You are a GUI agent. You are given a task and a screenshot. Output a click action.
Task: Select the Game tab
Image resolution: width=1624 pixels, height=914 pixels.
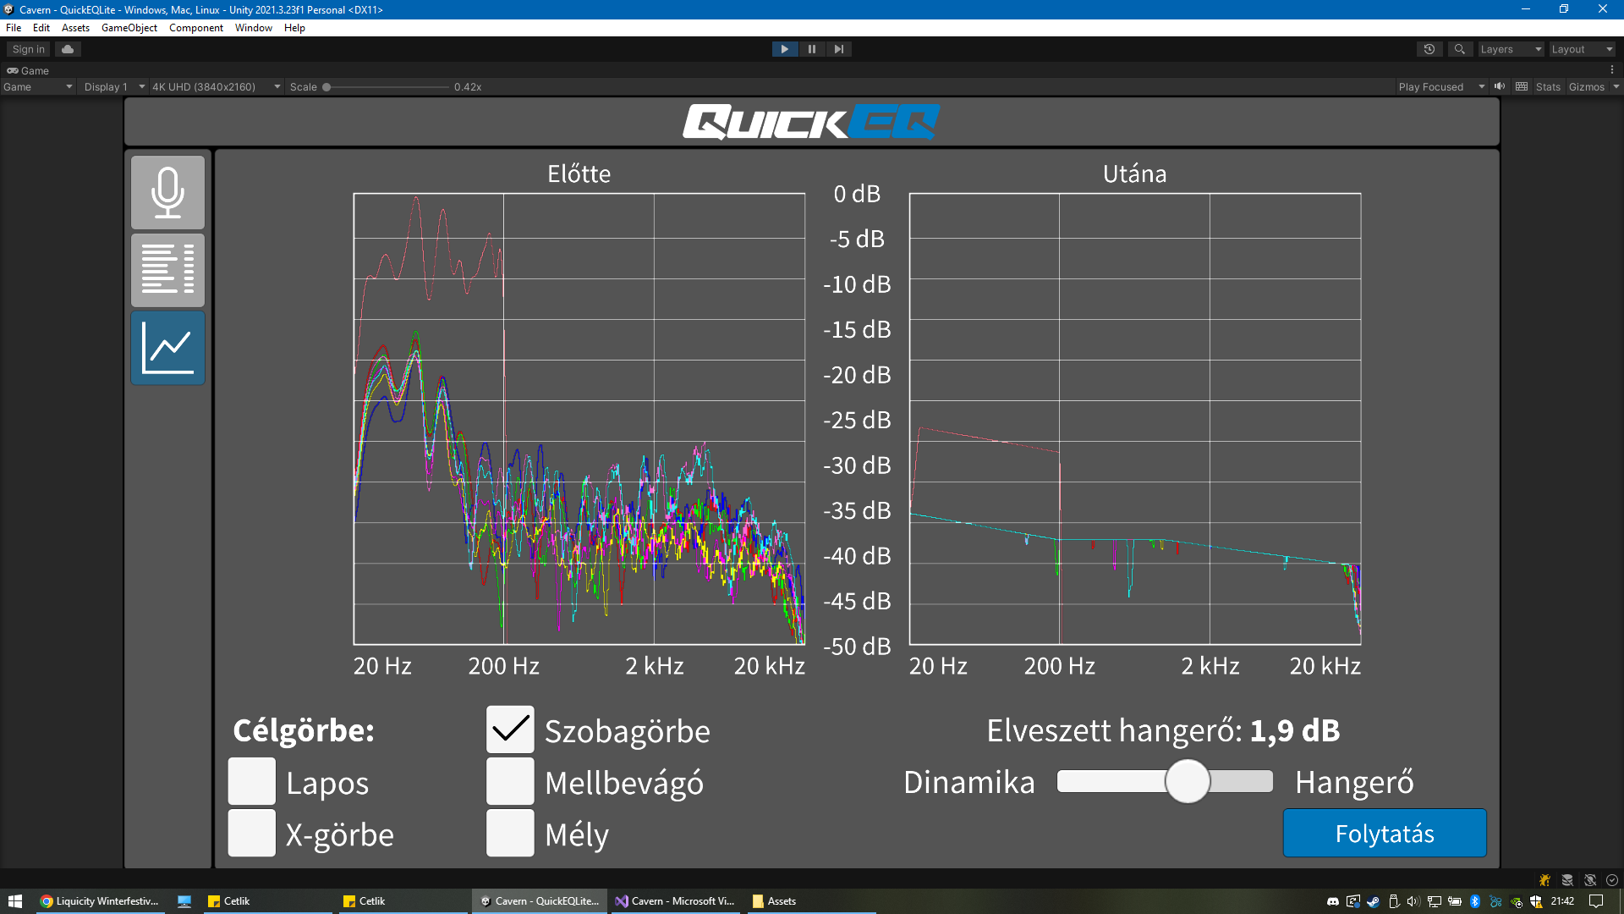(x=29, y=70)
